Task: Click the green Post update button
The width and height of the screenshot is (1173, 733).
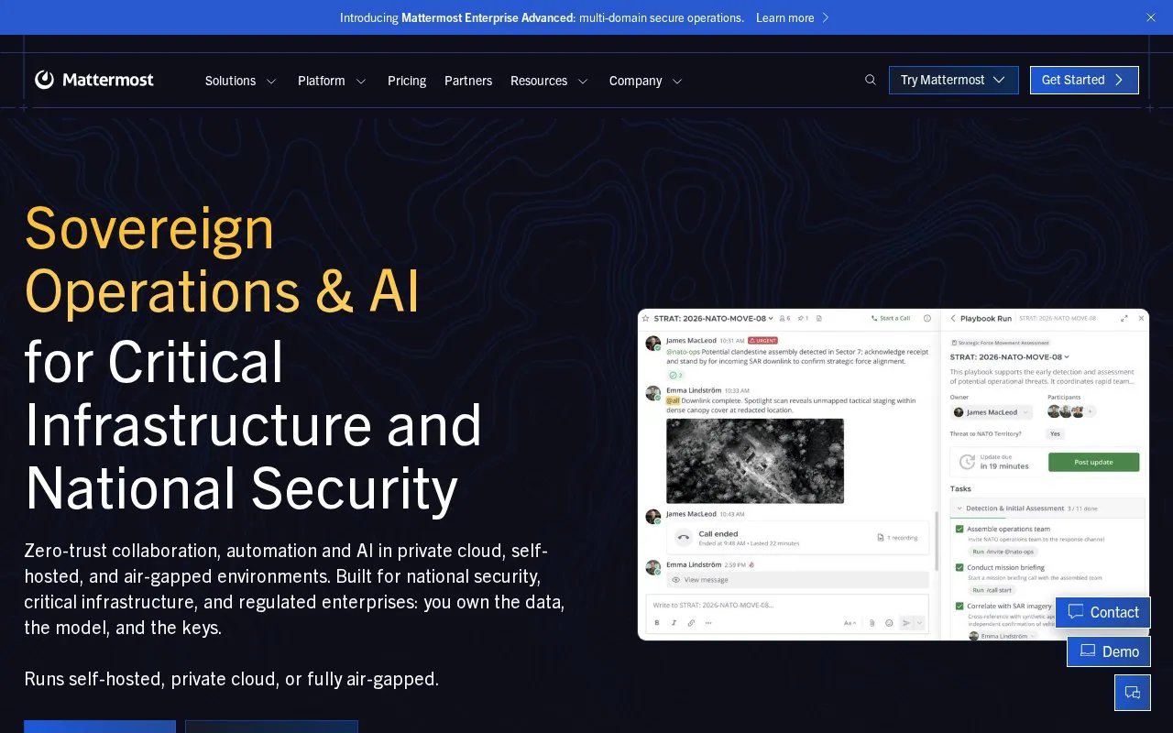Action: (1093, 462)
